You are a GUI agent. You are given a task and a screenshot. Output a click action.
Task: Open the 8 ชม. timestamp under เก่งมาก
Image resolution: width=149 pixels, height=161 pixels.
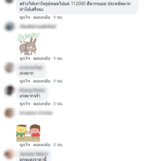[x=58, y=81]
